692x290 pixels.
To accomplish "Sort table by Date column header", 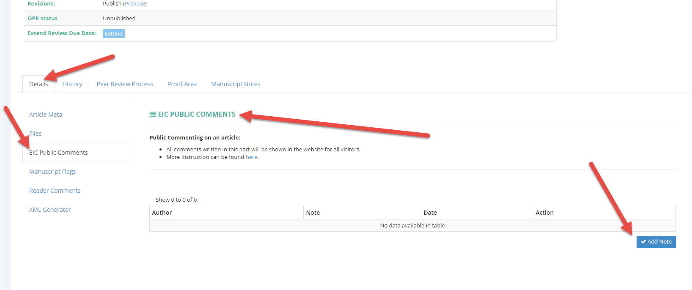I will point(477,213).
